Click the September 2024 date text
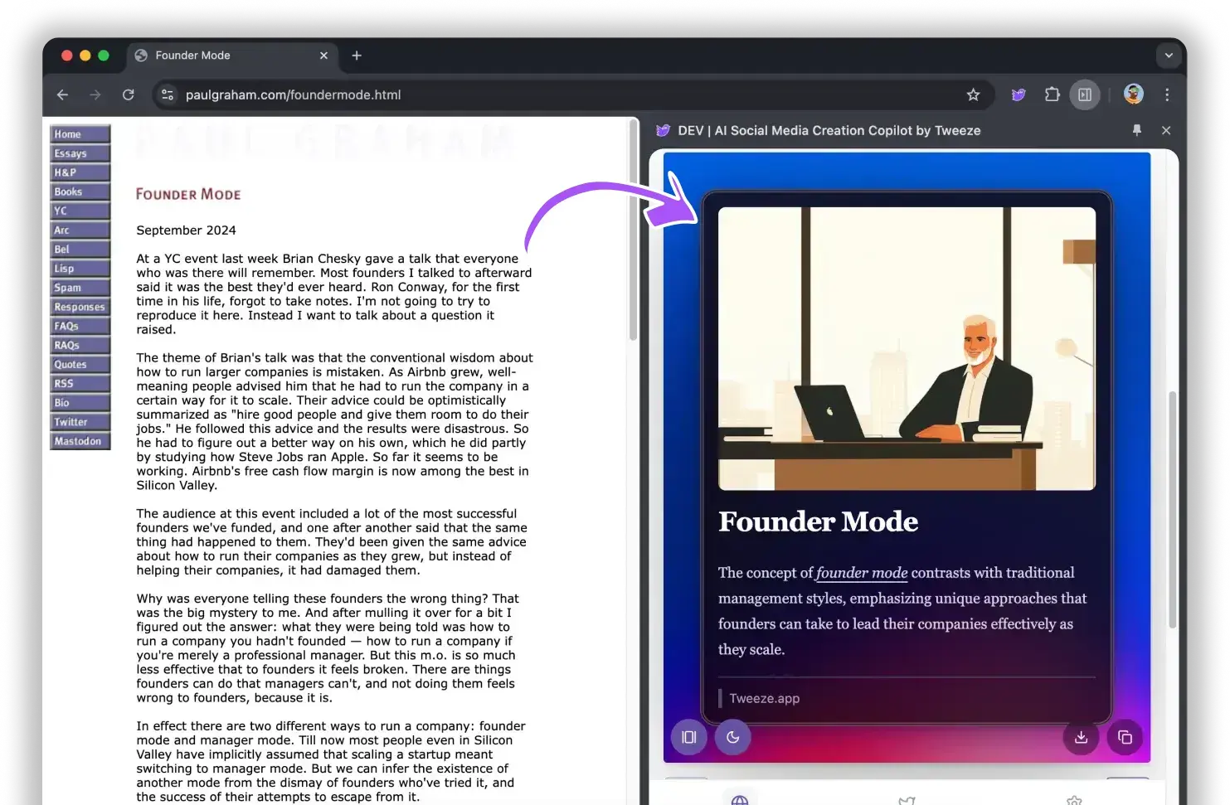 tap(186, 230)
